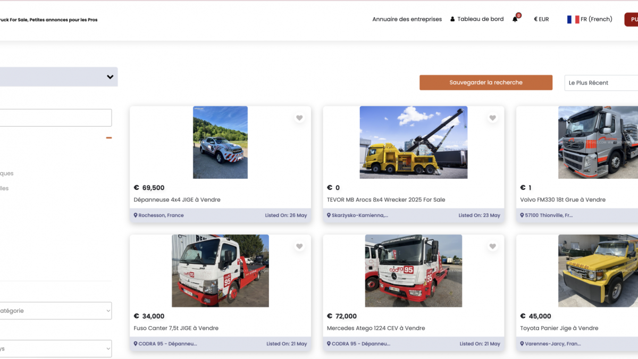The width and height of the screenshot is (638, 359).
Task: Favorite the Dépanneuse 4x4 JIGE listing heart
Action: pyautogui.click(x=299, y=118)
